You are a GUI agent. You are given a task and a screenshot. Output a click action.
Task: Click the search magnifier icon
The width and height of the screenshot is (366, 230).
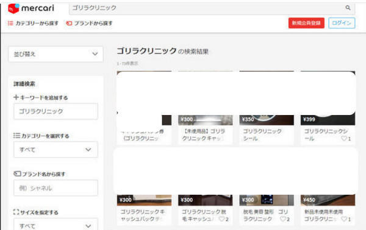click(348, 8)
